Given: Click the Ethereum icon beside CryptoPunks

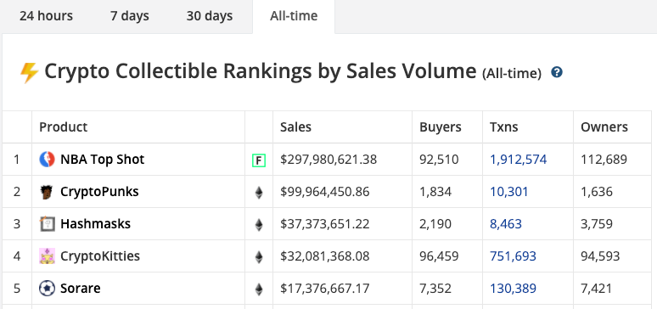Looking at the screenshot, I should tap(259, 193).
